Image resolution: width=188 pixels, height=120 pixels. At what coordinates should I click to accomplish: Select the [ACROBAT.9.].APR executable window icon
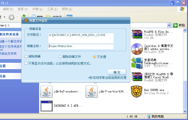point(46,106)
